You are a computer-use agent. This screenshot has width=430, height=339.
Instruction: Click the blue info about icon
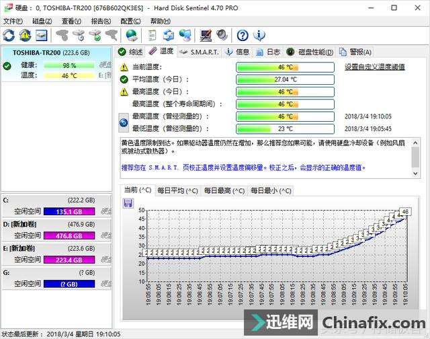tap(259, 36)
